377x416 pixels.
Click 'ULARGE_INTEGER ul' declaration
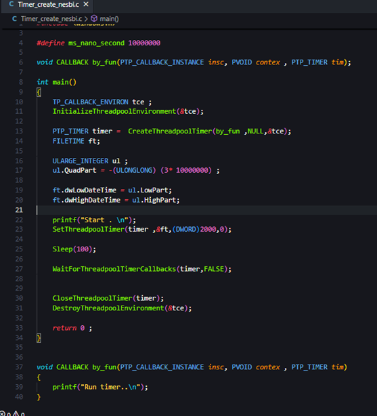click(86, 161)
